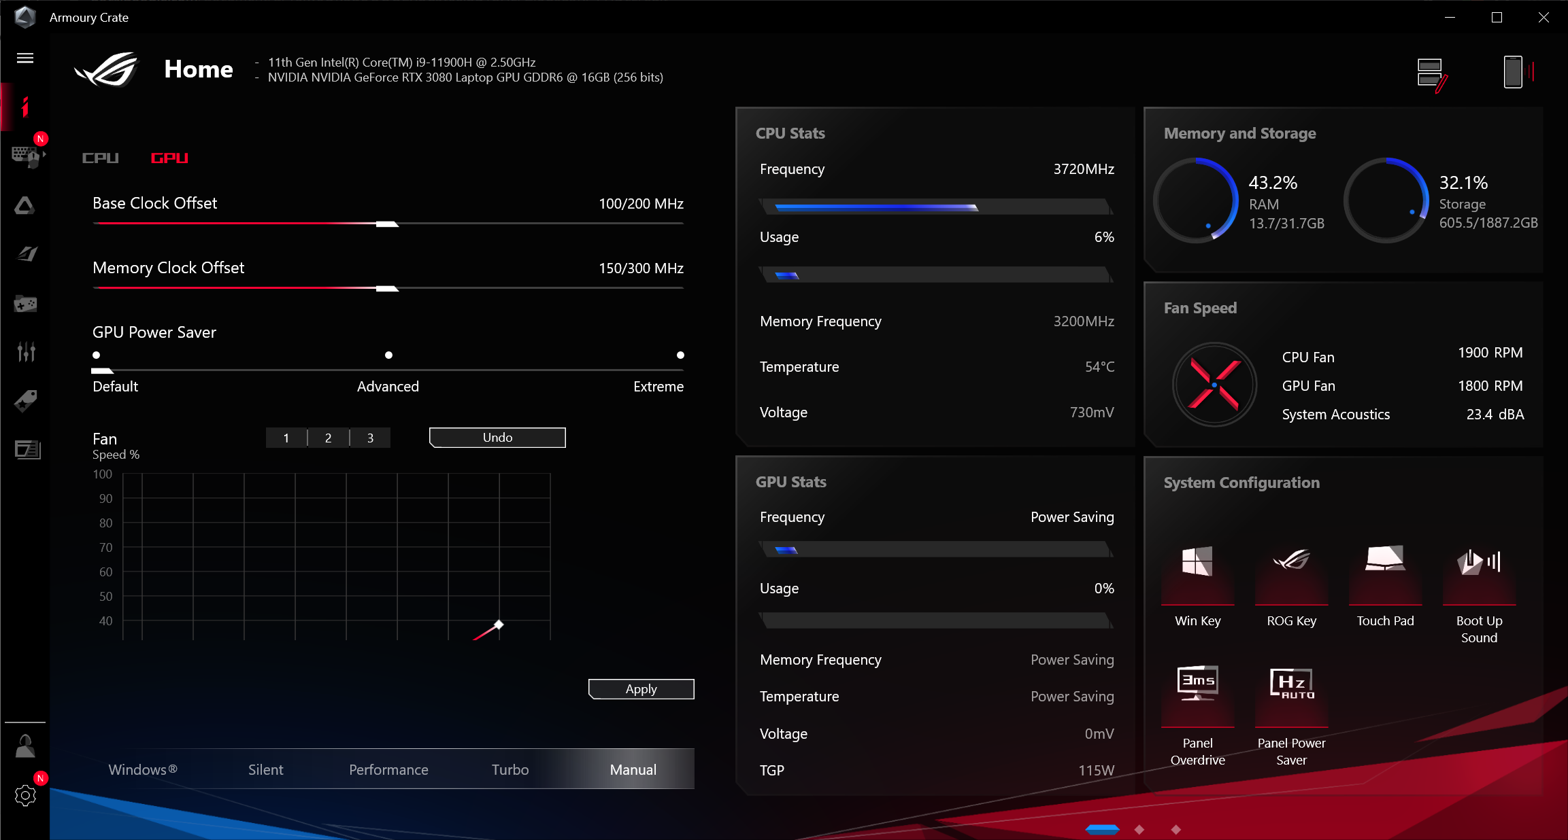The width and height of the screenshot is (1568, 840).
Task: Click the 100/200 MHz base clock value
Action: tap(641, 204)
